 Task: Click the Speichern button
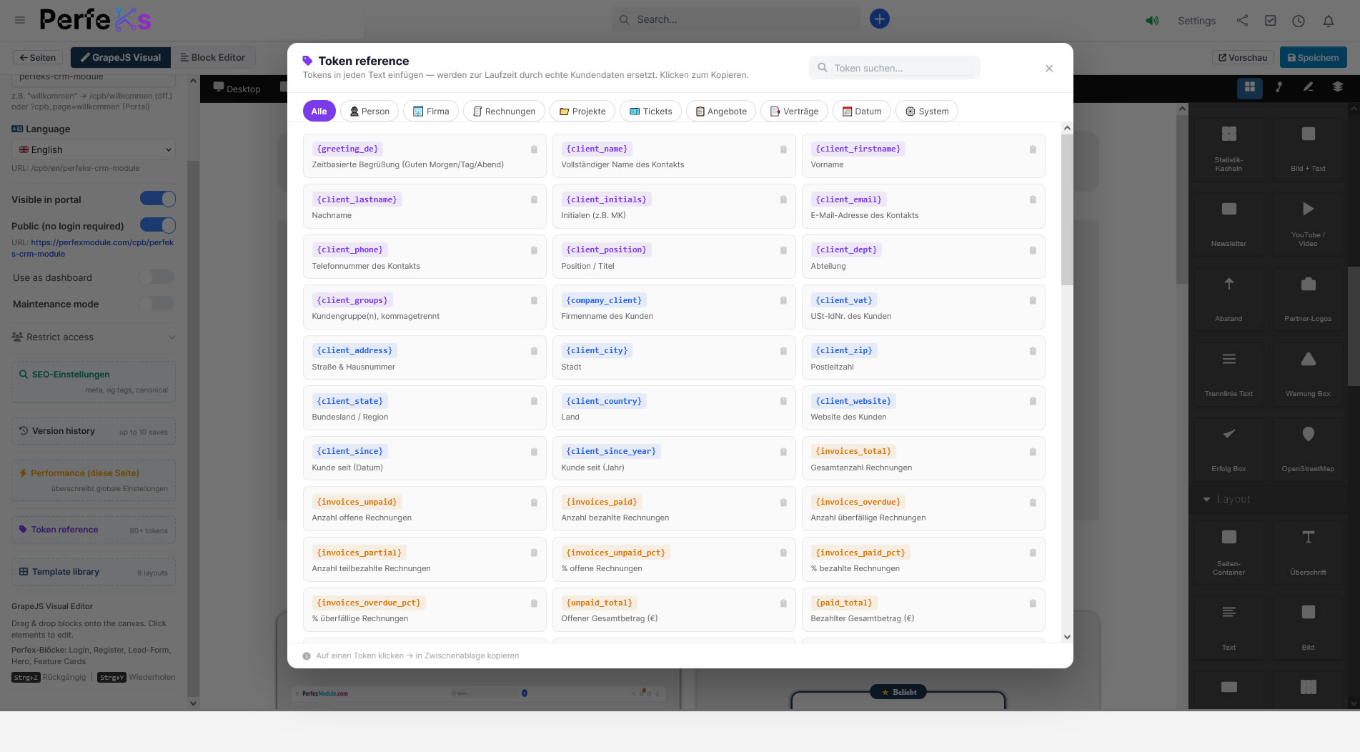click(x=1313, y=58)
